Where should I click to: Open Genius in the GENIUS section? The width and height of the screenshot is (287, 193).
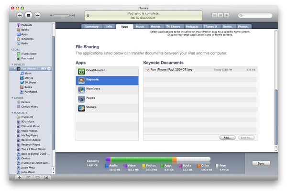pyautogui.click(x=25, y=102)
